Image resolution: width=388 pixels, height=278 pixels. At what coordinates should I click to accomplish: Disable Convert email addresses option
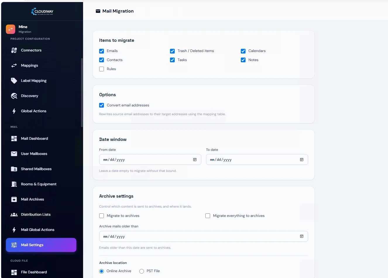point(102,105)
